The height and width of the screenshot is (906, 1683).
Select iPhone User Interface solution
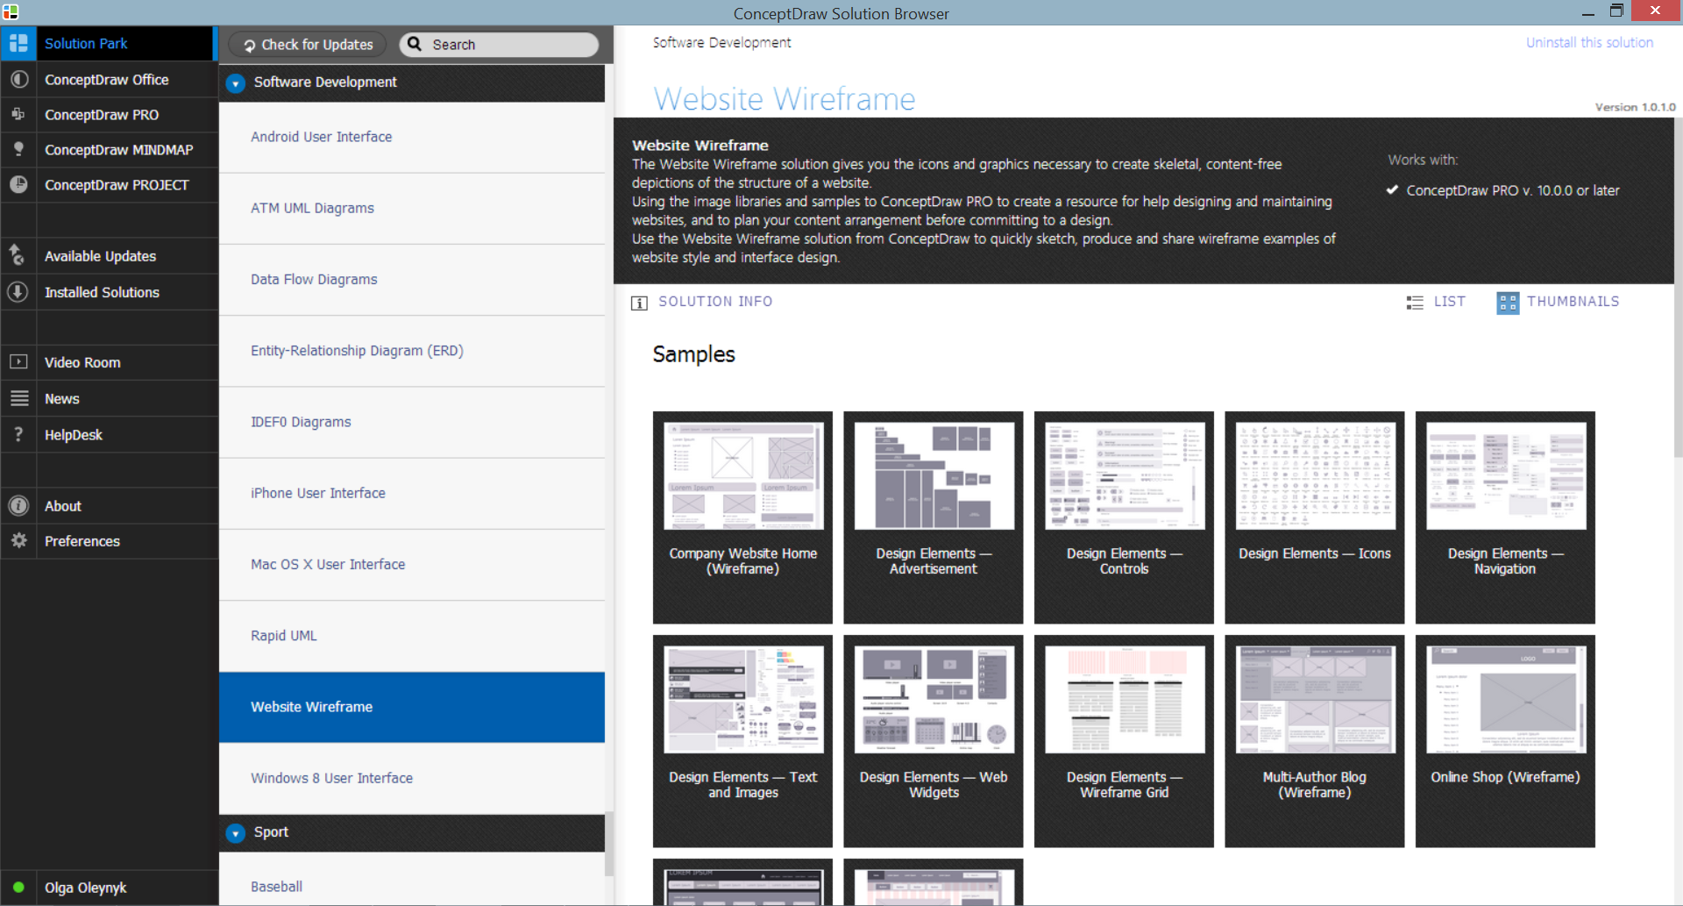(x=412, y=493)
